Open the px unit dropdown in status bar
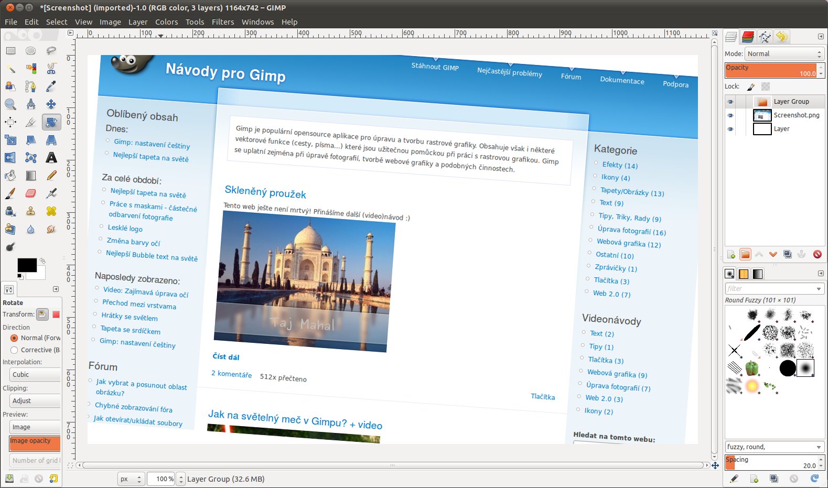828x488 pixels. 131,479
